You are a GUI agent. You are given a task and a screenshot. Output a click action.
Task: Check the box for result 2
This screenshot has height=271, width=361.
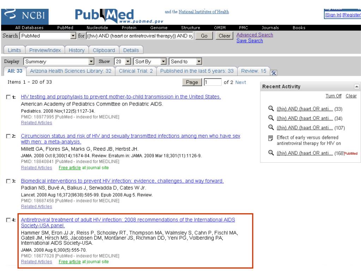[x=8, y=136]
